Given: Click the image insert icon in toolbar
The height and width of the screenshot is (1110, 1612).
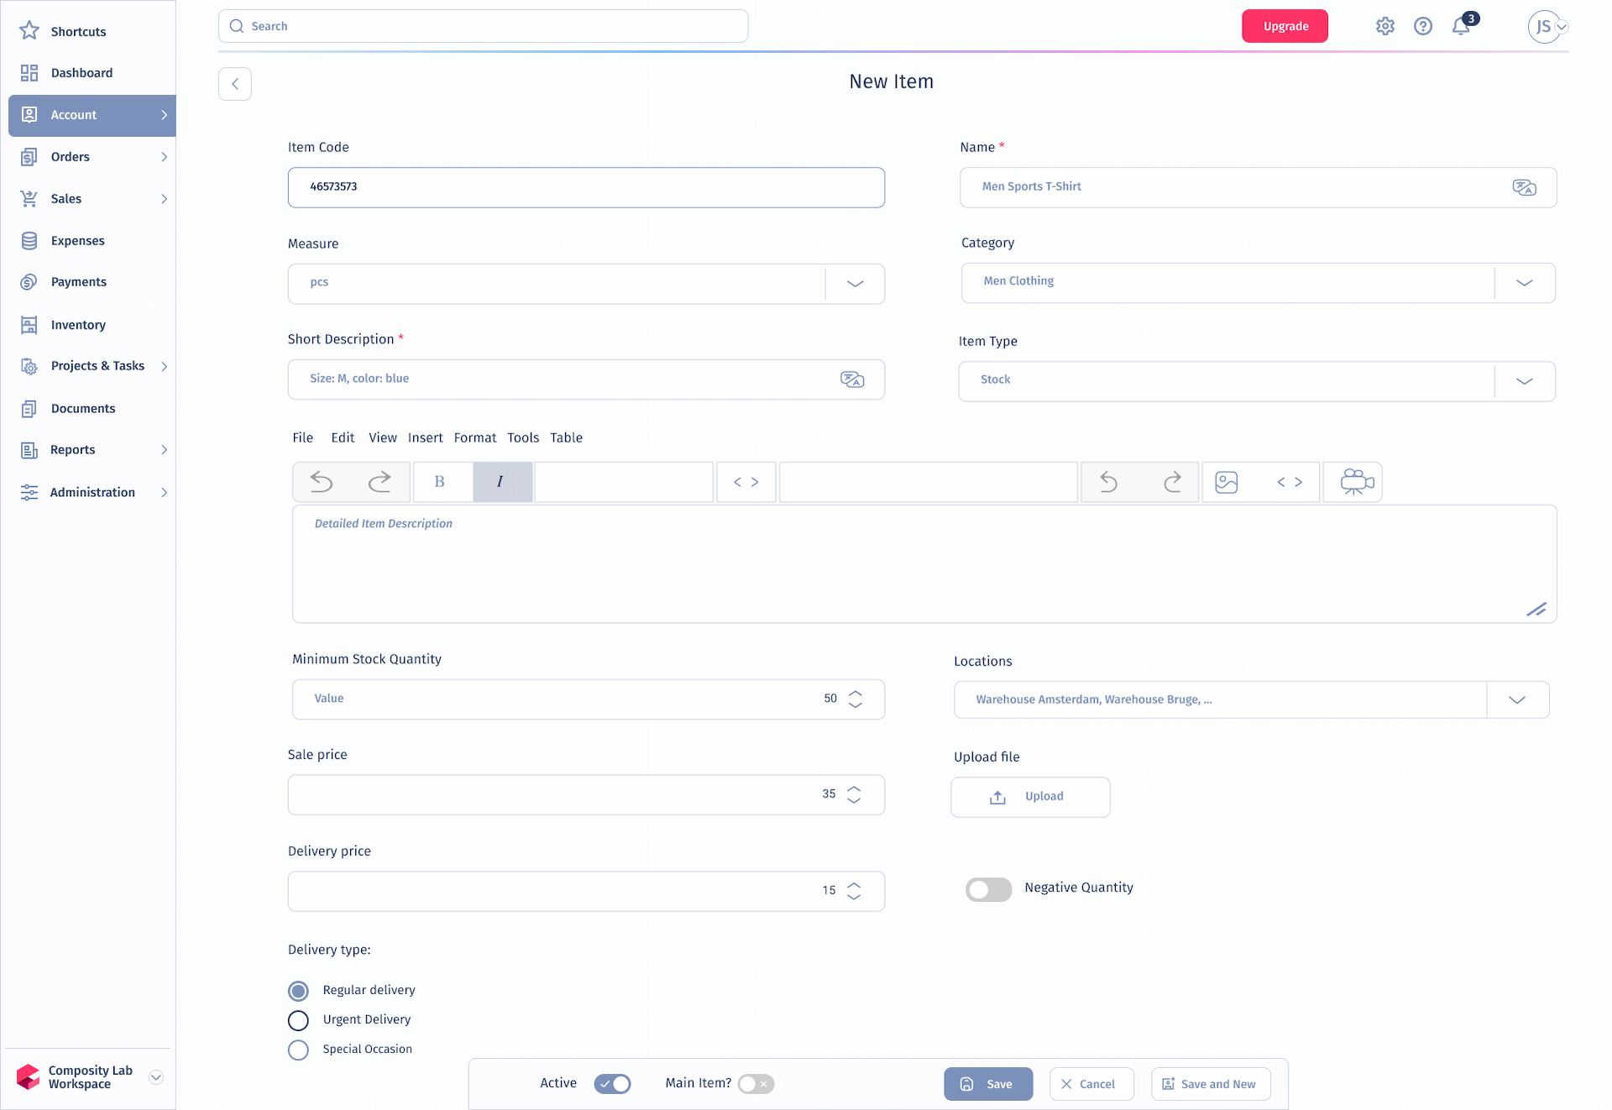Looking at the screenshot, I should tap(1226, 480).
